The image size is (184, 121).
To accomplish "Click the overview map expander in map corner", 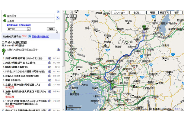I will pyautogui.click(x=182, y=109).
